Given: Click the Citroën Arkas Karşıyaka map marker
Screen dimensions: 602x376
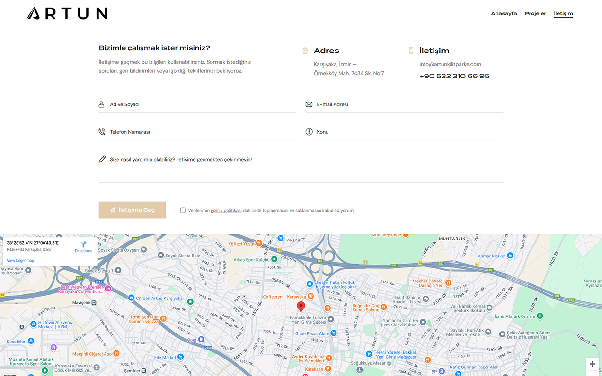Looking at the screenshot, I should pyautogui.click(x=131, y=298).
